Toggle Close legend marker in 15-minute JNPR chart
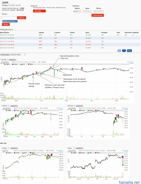Image resolution: width=141 pixels, height=184 pixels. pyautogui.click(x=80, y=111)
